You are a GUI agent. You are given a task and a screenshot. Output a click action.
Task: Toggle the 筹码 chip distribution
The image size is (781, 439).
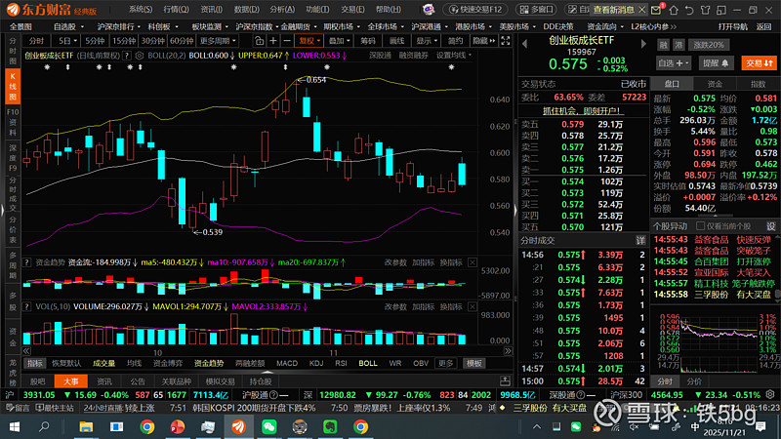[x=368, y=41]
